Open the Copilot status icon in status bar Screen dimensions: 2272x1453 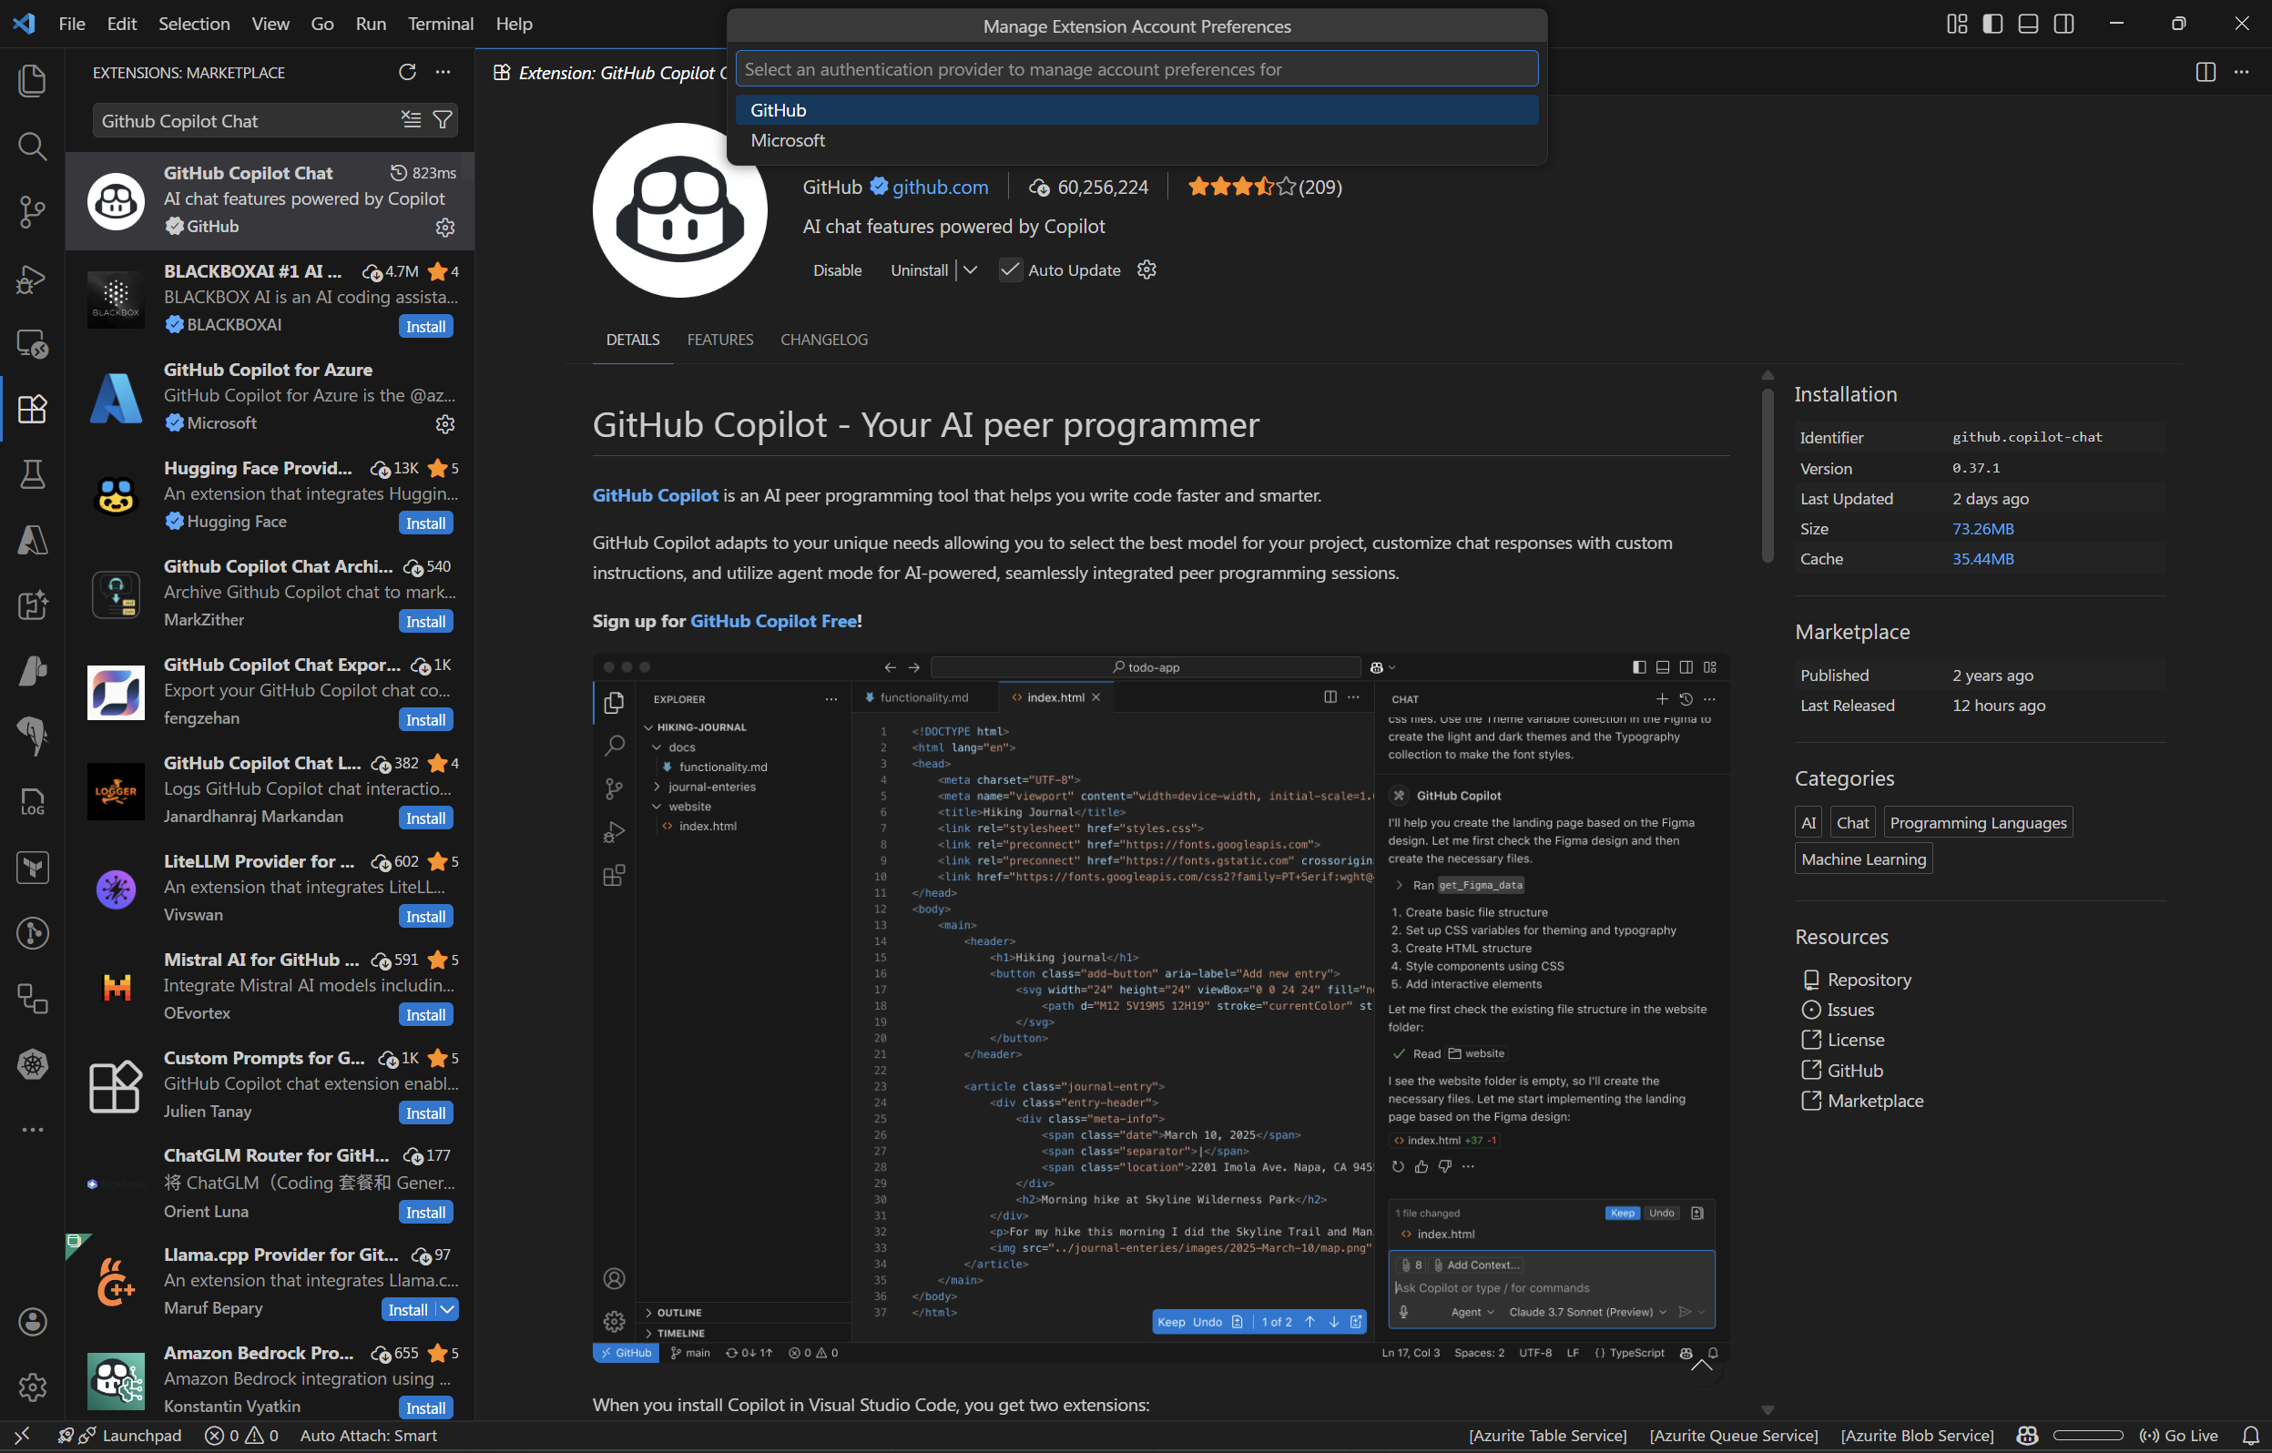pos(2026,1435)
